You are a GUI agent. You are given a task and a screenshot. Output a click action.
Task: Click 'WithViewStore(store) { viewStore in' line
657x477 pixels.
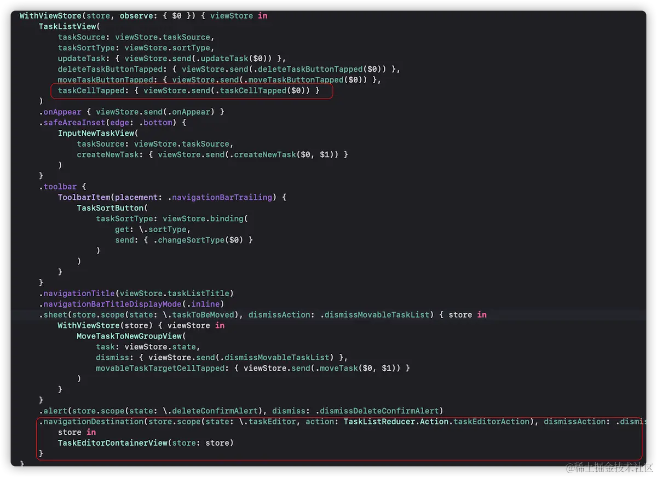click(141, 325)
